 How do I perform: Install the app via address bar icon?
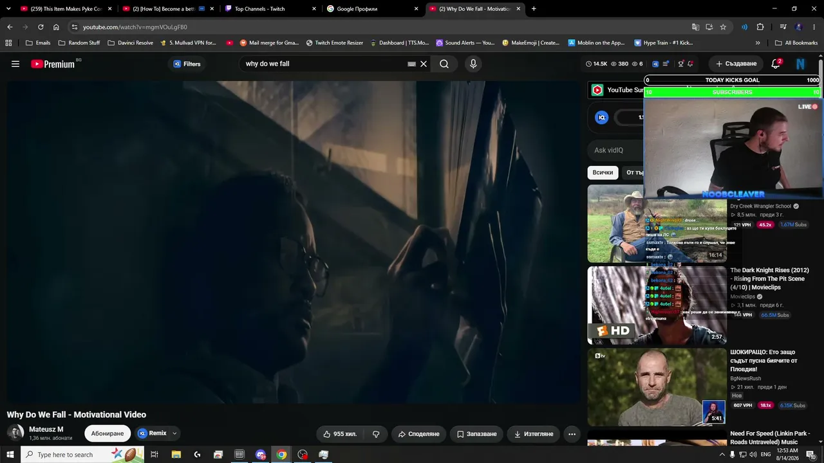(709, 27)
